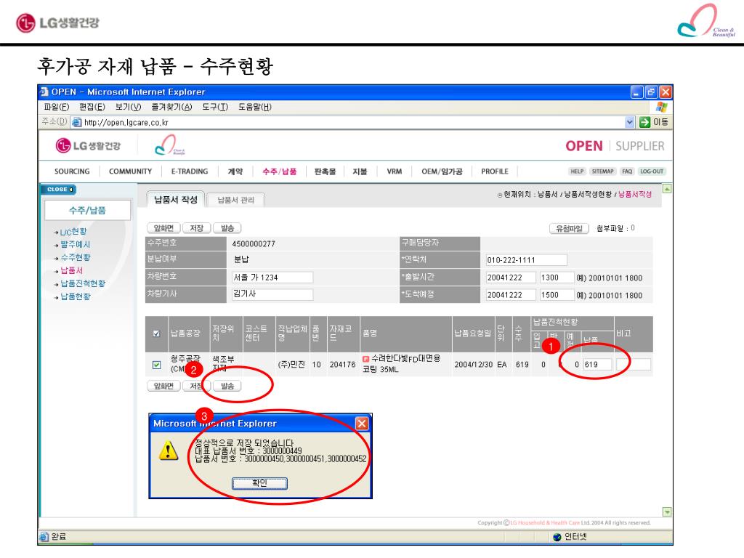The width and height of the screenshot is (744, 558).
Task: Click the scroll-down arrow of the page content
Action: [x=667, y=512]
